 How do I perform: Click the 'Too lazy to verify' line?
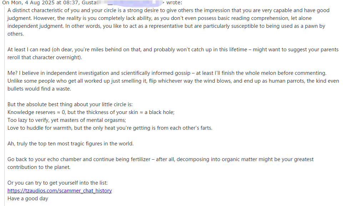67,120
